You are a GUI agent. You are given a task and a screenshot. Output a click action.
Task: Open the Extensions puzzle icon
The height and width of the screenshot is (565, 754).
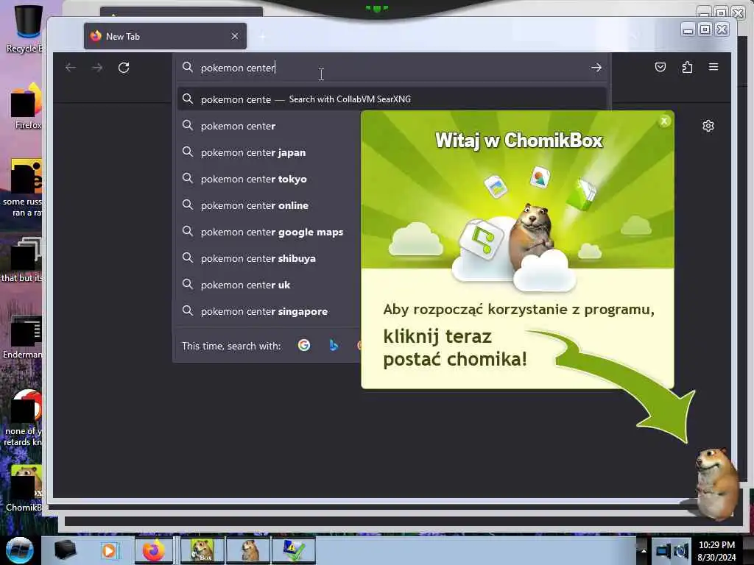coord(687,67)
